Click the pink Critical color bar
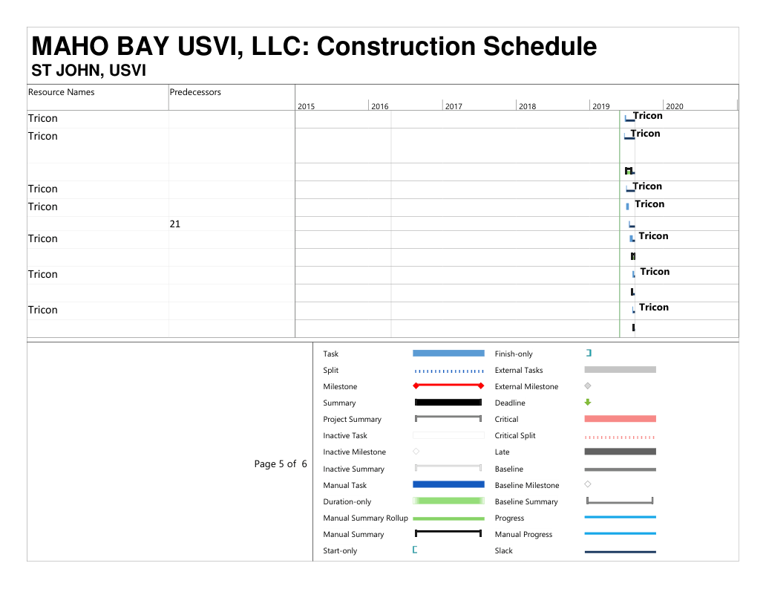 (x=620, y=419)
